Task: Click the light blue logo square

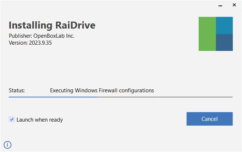Action: pos(224,25)
